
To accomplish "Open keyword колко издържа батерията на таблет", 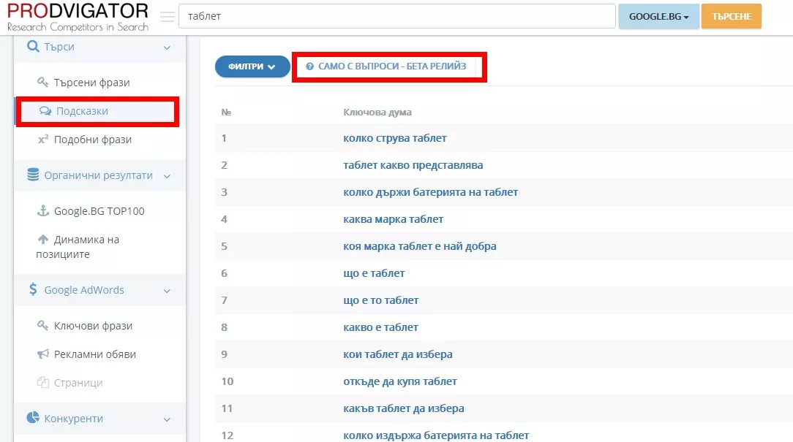I will pos(437,435).
